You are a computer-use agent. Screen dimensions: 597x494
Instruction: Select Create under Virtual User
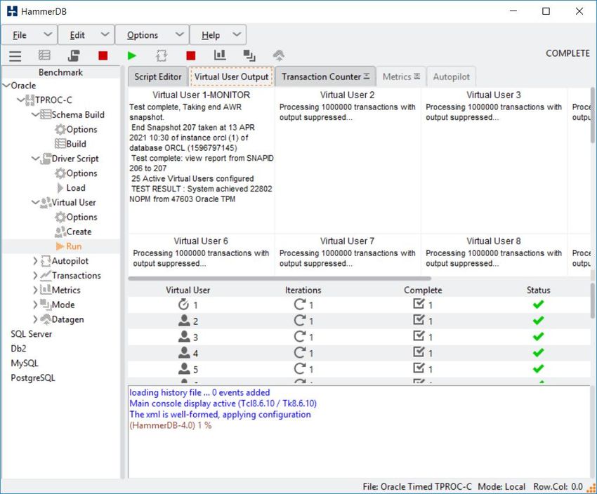coord(73,232)
